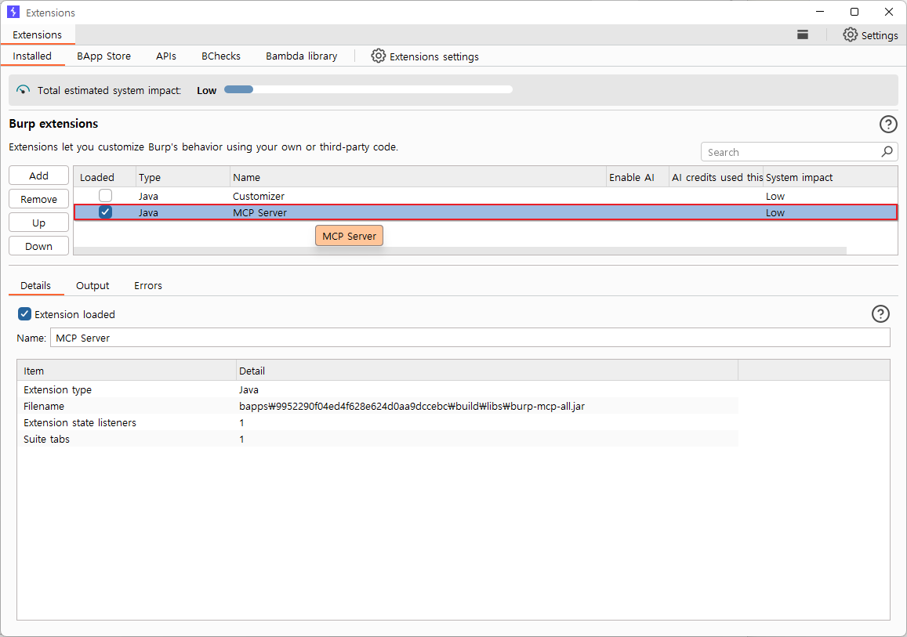The image size is (907, 637).
Task: Click the Low impact cell for MCP Server
Action: point(830,212)
